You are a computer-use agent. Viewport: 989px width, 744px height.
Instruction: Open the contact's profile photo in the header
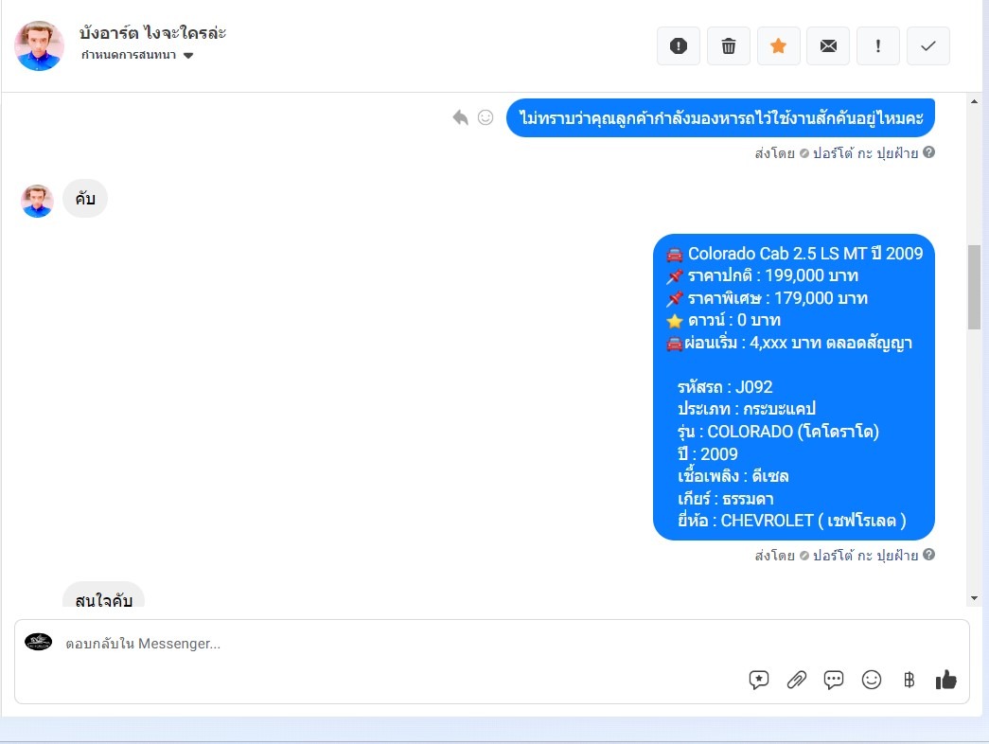tap(39, 45)
